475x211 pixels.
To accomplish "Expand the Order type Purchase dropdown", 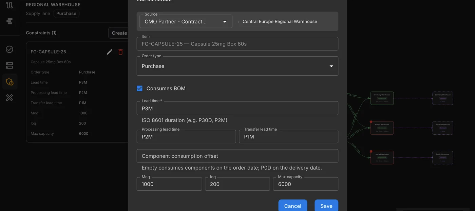I will point(237,66).
